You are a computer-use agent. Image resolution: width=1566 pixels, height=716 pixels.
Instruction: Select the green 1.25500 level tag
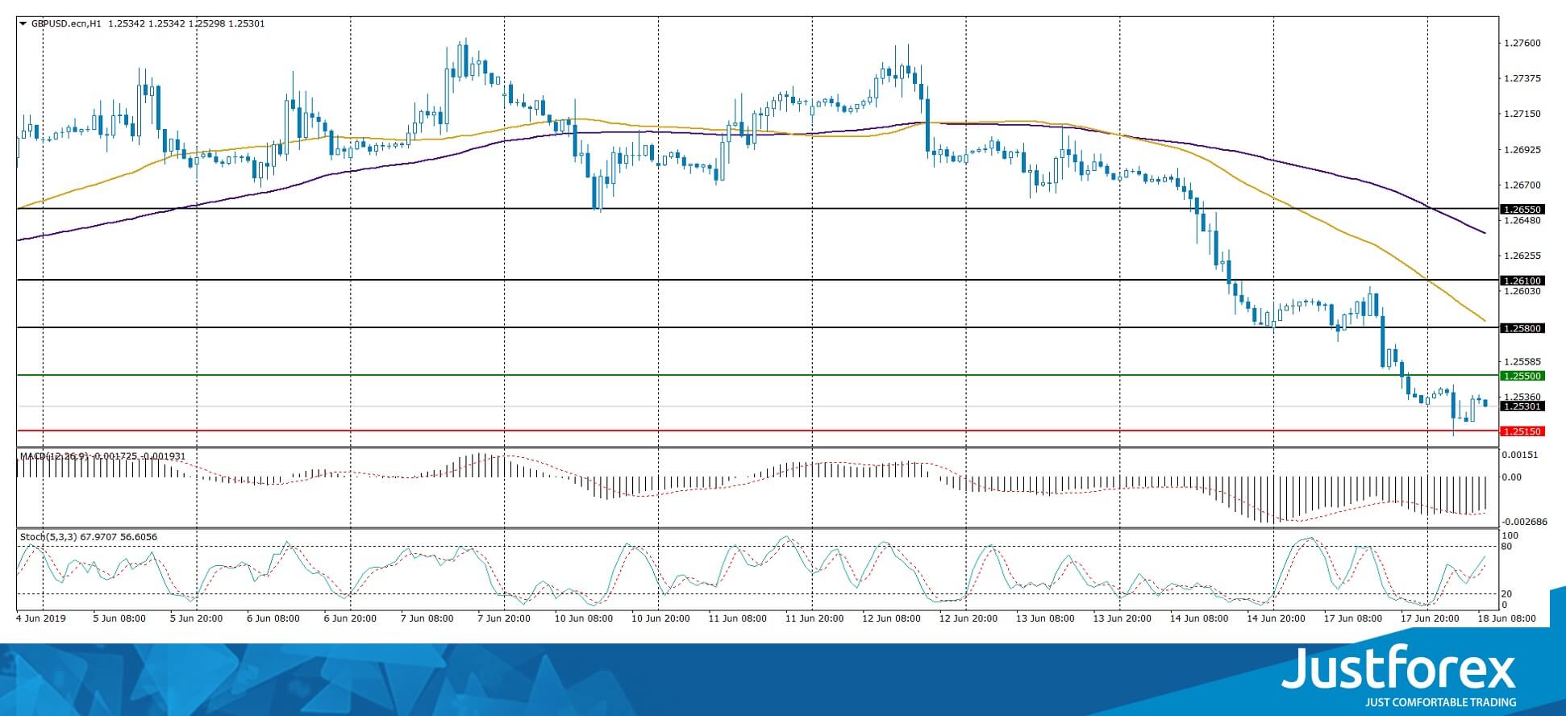tap(1522, 376)
